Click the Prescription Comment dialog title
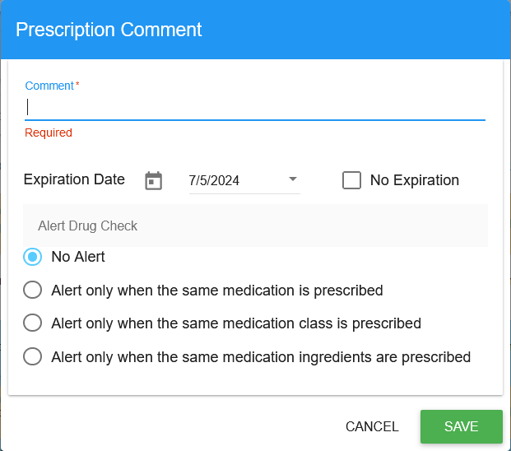Viewport: 511px width, 451px height. (x=109, y=30)
